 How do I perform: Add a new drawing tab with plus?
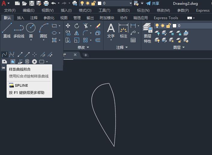click(x=85, y=55)
